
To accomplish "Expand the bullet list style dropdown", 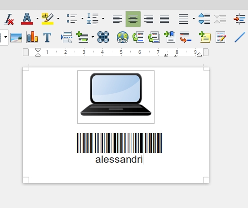I will [82, 19].
